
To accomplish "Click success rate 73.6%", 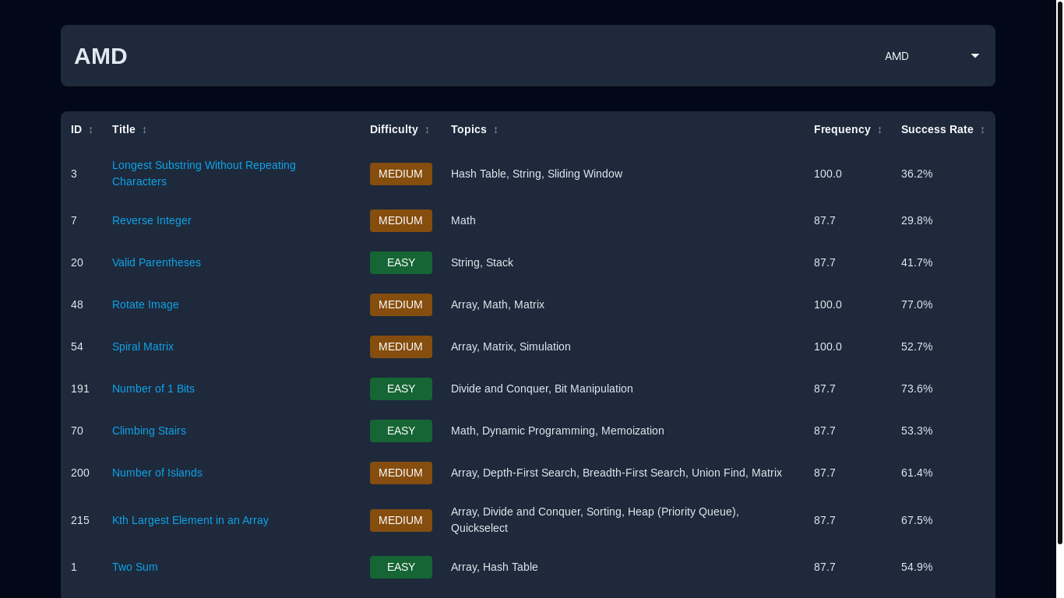I will pos(917,389).
